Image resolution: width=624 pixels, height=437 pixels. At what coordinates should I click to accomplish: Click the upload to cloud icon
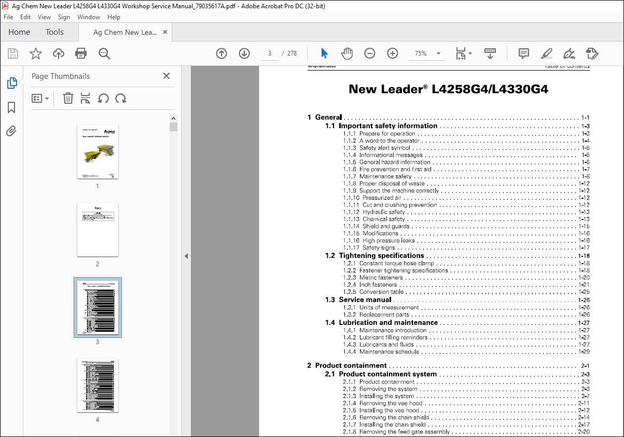[59, 53]
